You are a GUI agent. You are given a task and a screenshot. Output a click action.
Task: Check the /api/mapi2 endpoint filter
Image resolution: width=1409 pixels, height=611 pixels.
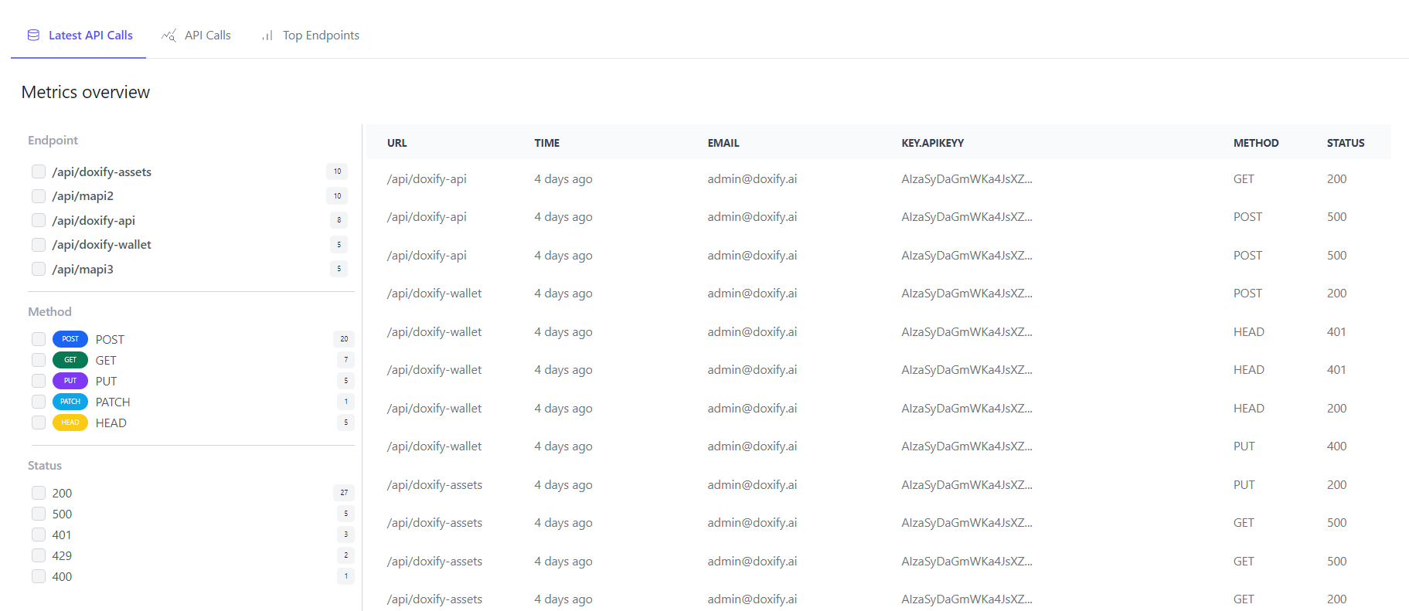tap(39, 196)
